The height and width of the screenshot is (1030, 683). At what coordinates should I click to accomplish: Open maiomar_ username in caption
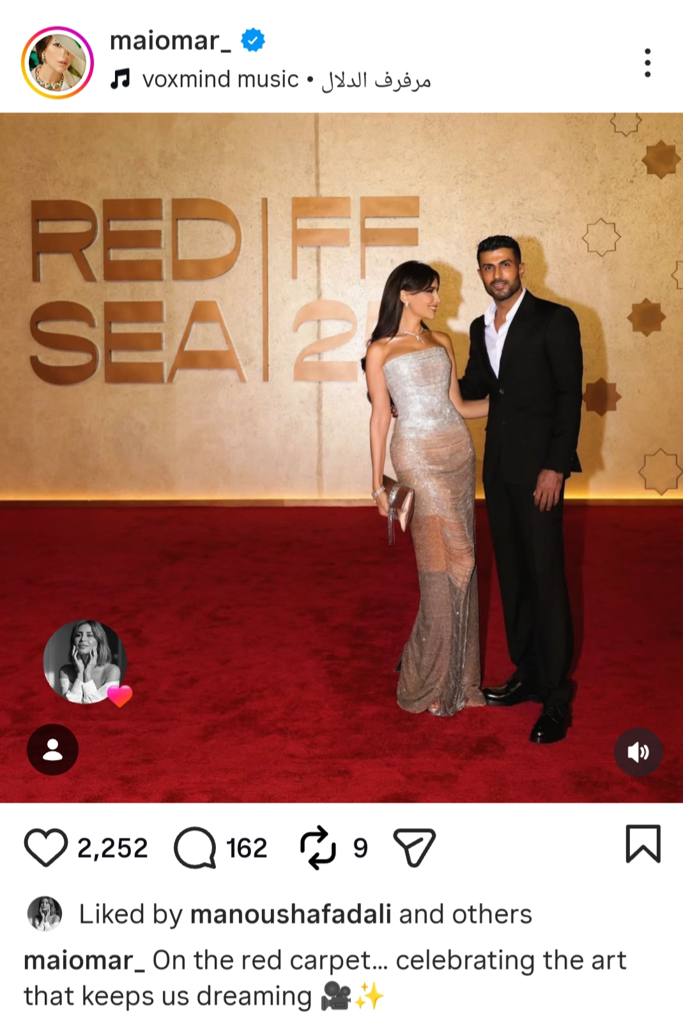[x=84, y=960]
